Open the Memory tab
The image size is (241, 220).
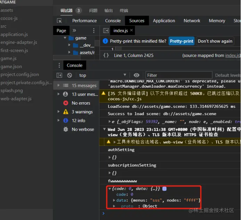217,21
